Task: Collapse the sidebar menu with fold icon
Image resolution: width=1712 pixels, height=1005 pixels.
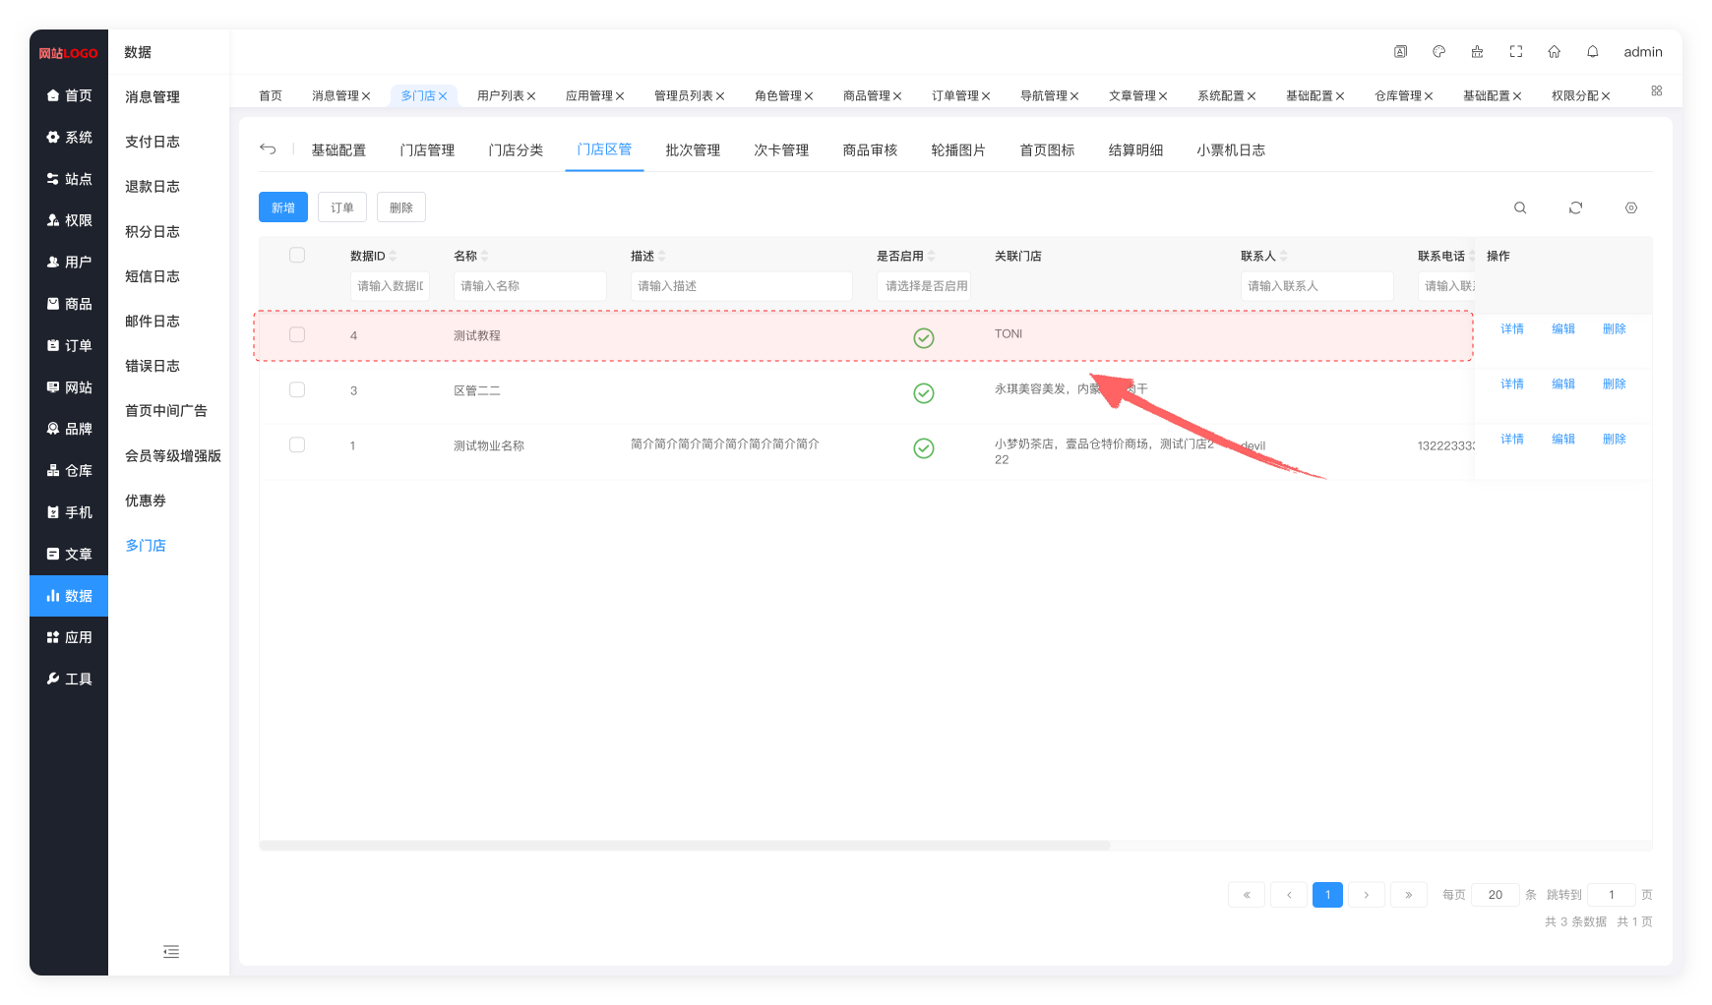Action: [x=171, y=951]
